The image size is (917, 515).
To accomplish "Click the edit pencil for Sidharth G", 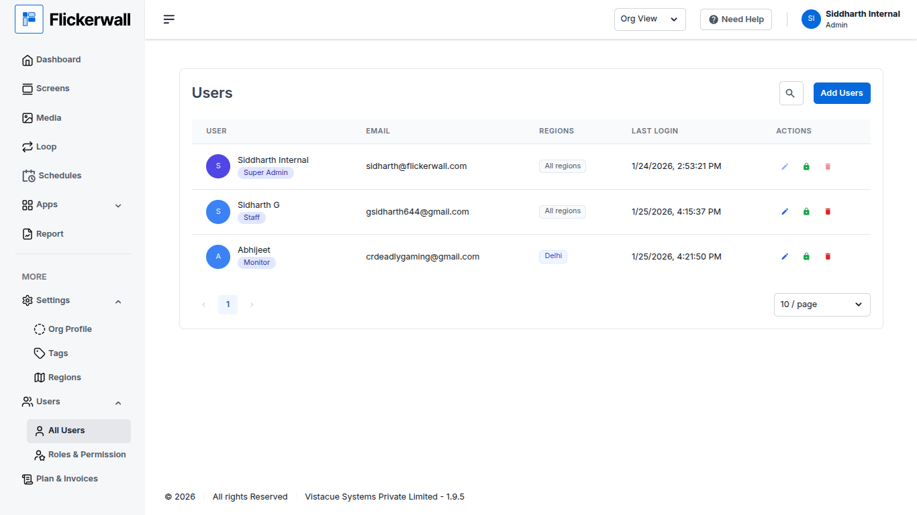I will [785, 211].
